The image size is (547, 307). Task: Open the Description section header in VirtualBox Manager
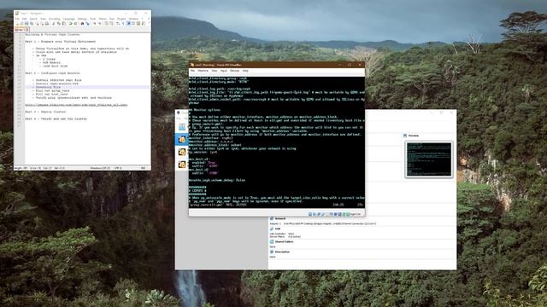pyautogui.click(x=282, y=252)
